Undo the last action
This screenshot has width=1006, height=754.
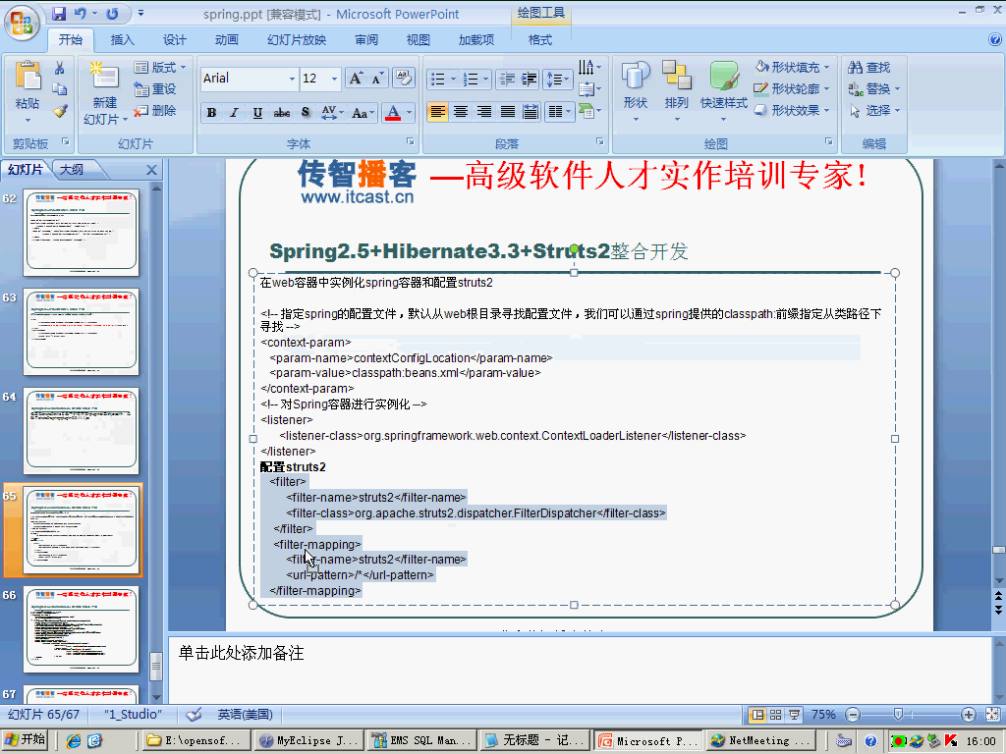click(81, 14)
